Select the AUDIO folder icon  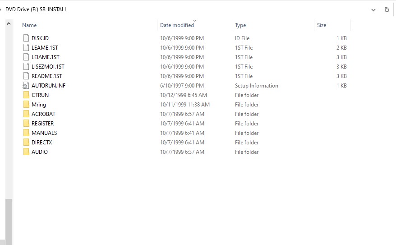pos(26,152)
